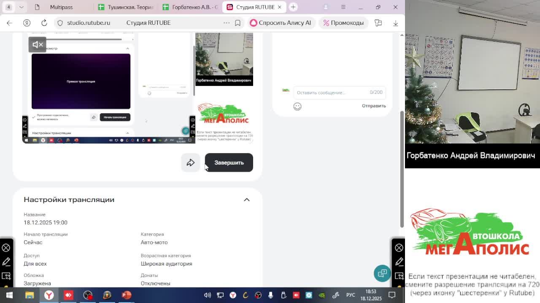Click the Завершить button to end stream
This screenshot has width=540, height=303.
(x=229, y=163)
